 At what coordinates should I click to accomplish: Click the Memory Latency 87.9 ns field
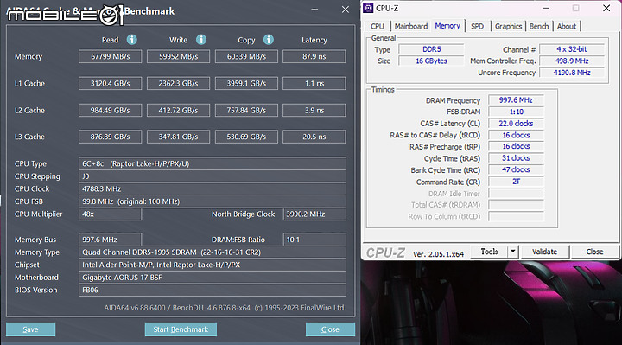[314, 56]
